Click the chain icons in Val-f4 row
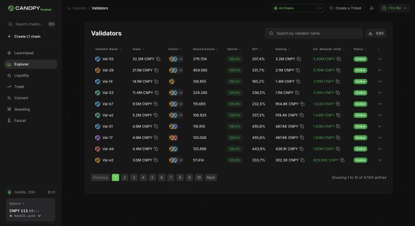Image resolution: width=415 pixels, height=226 pixels. click(x=171, y=82)
